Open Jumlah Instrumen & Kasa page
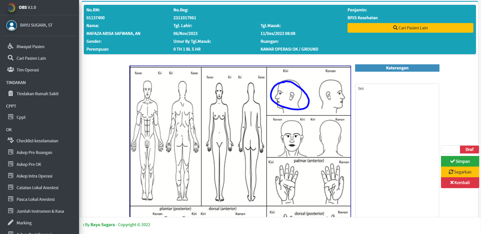Image resolution: width=481 pixels, height=234 pixels. tap(40, 211)
